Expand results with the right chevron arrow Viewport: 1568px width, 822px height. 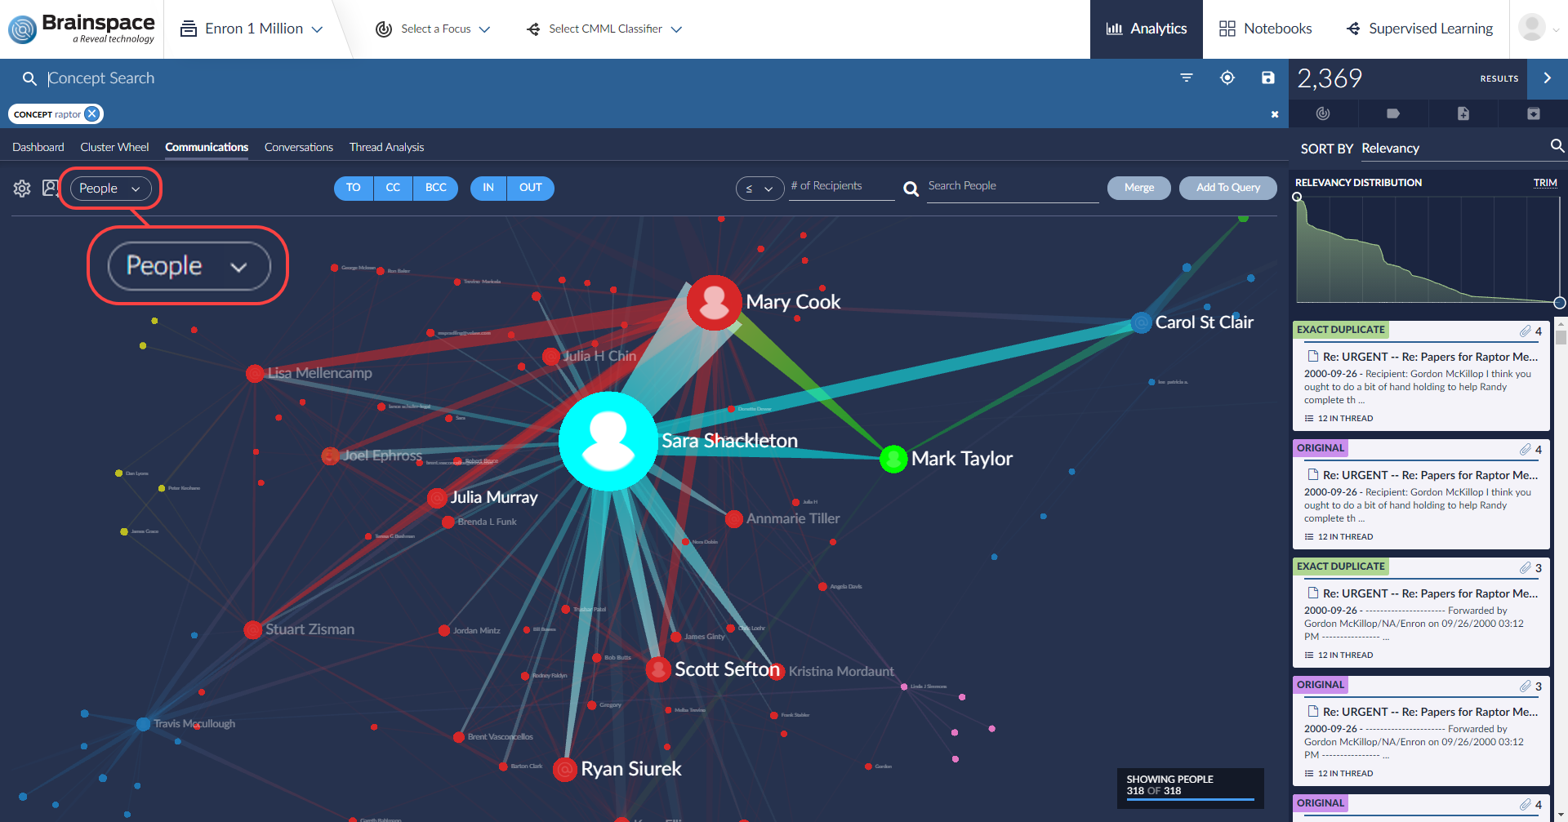1547,78
